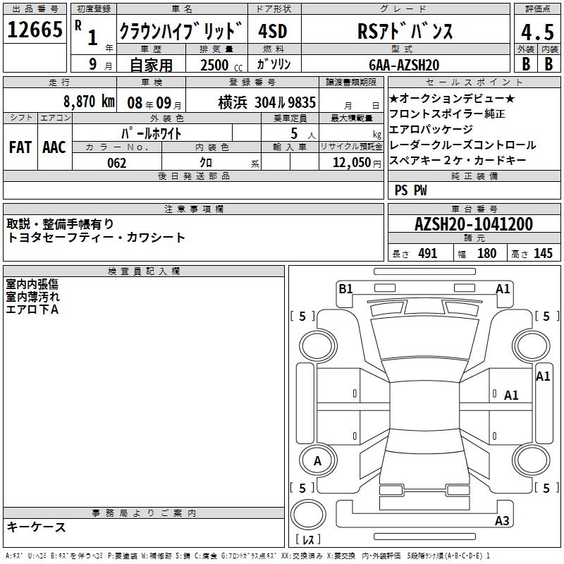Select the note 取説・整備手帳有り
Viewport: 564px width, 564px height.
(x=60, y=224)
